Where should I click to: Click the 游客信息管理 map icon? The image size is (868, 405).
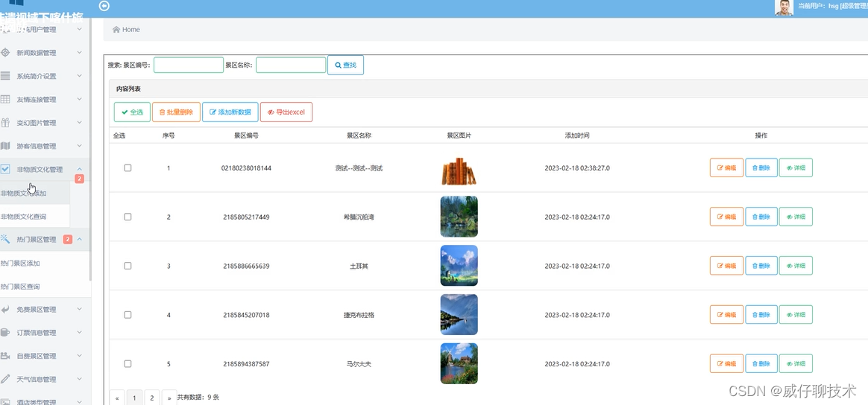[5, 146]
